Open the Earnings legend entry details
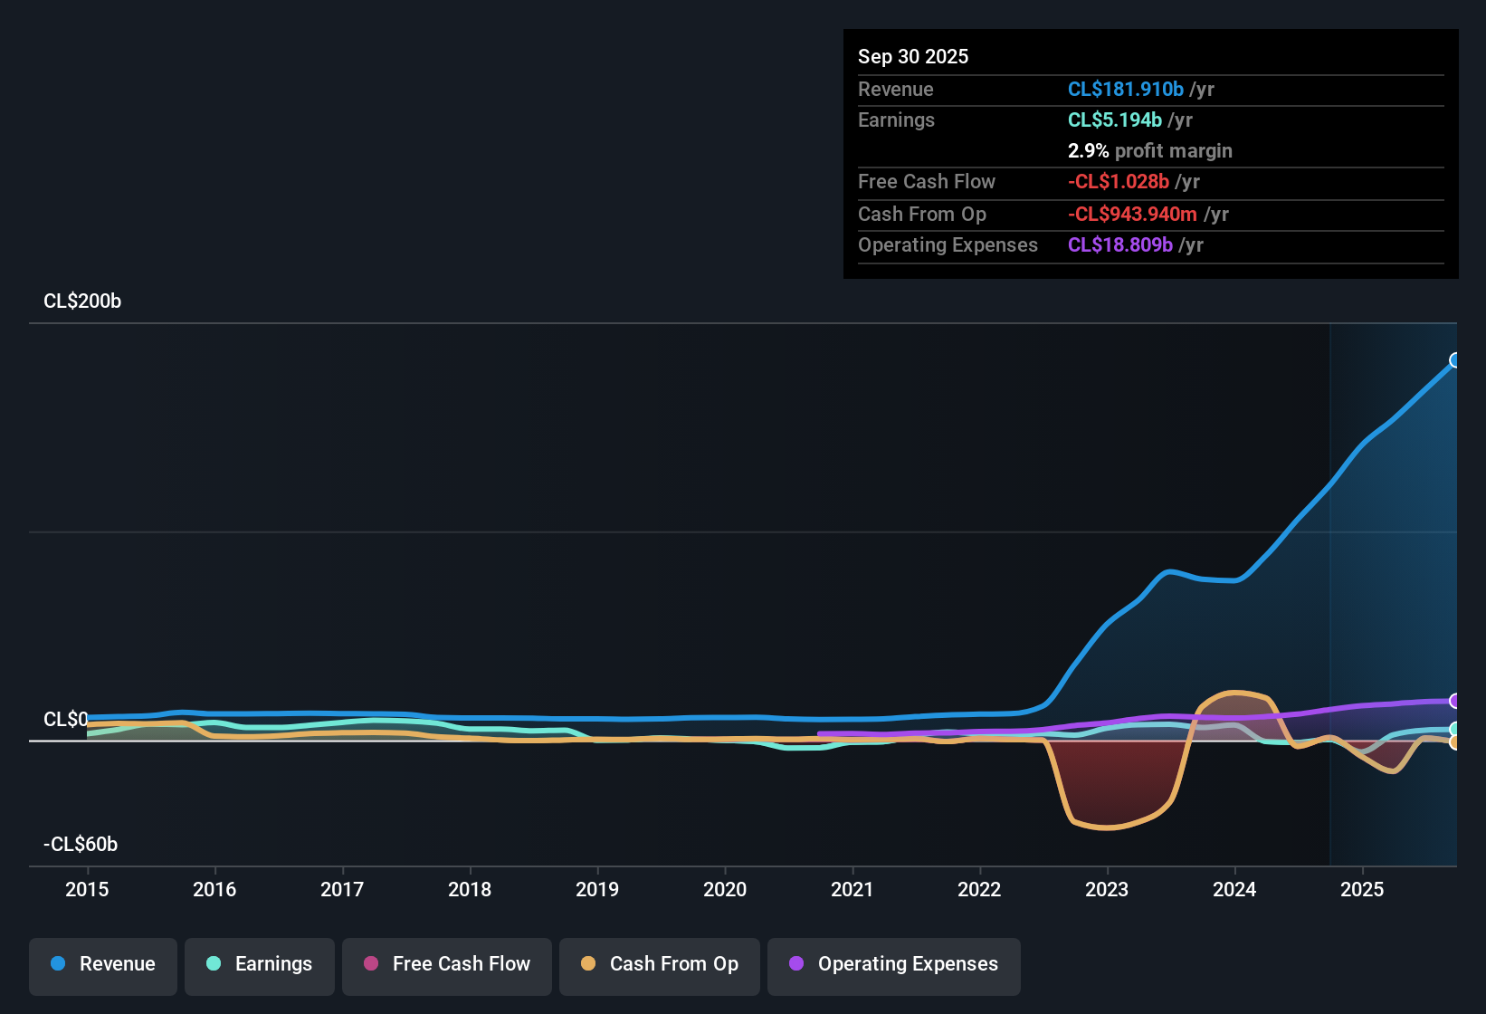1486x1014 pixels. (260, 964)
